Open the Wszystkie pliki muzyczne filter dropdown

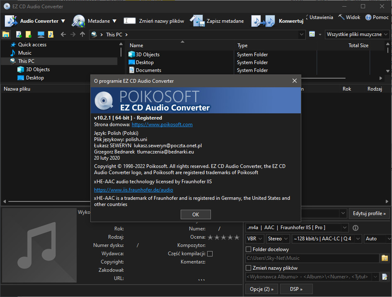point(357,34)
